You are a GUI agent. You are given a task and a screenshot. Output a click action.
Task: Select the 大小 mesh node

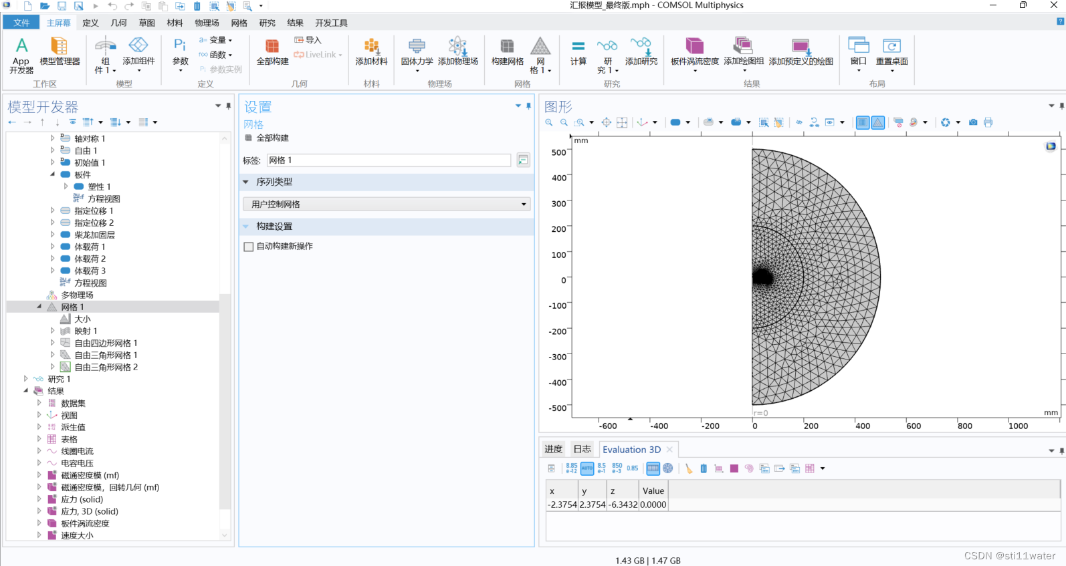pyautogui.click(x=82, y=319)
